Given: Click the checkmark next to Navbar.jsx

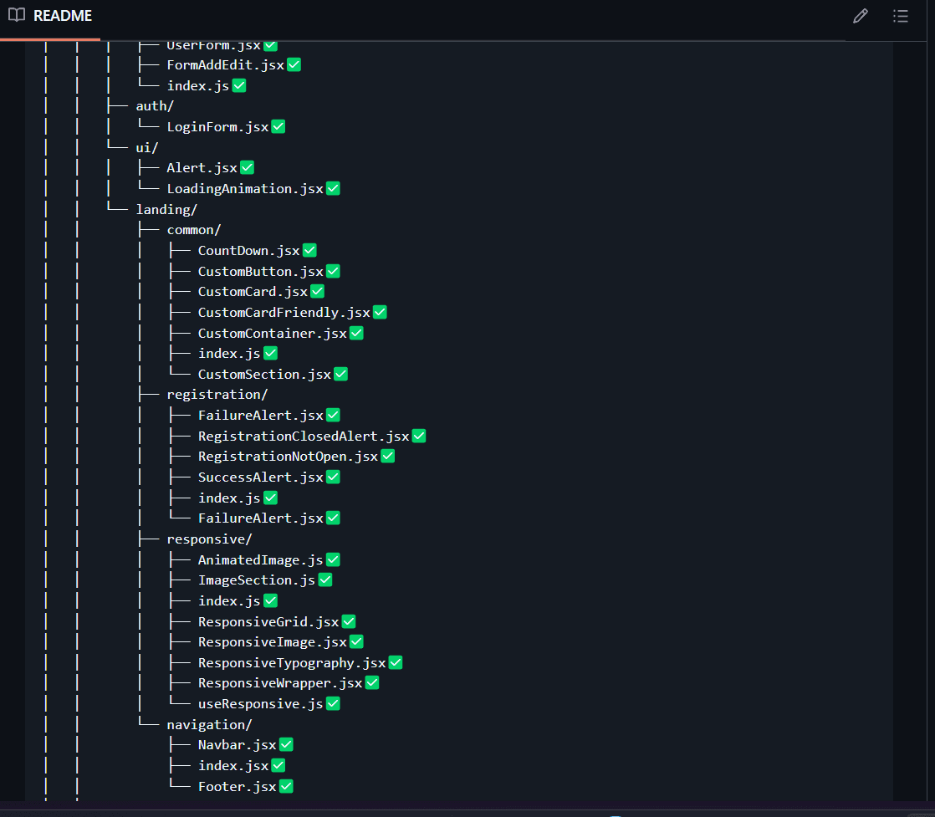Looking at the screenshot, I should [x=287, y=743].
